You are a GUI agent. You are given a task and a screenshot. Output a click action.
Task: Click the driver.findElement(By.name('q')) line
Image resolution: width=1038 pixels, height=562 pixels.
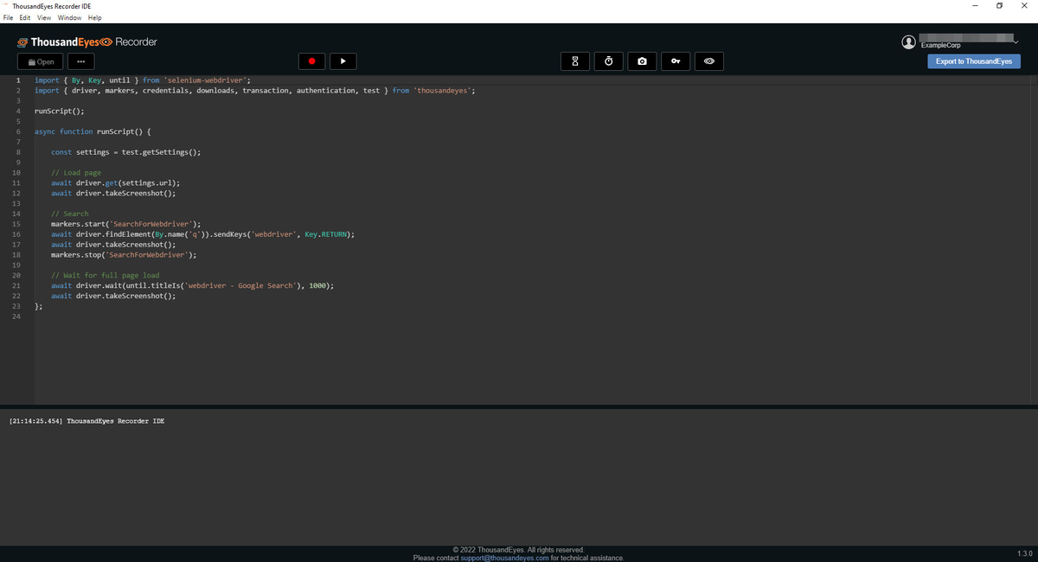tap(202, 234)
